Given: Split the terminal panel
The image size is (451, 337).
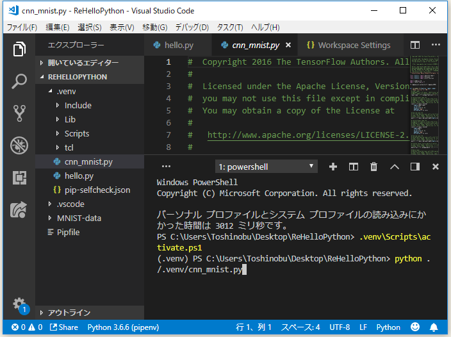Looking at the screenshot, I should (354, 167).
